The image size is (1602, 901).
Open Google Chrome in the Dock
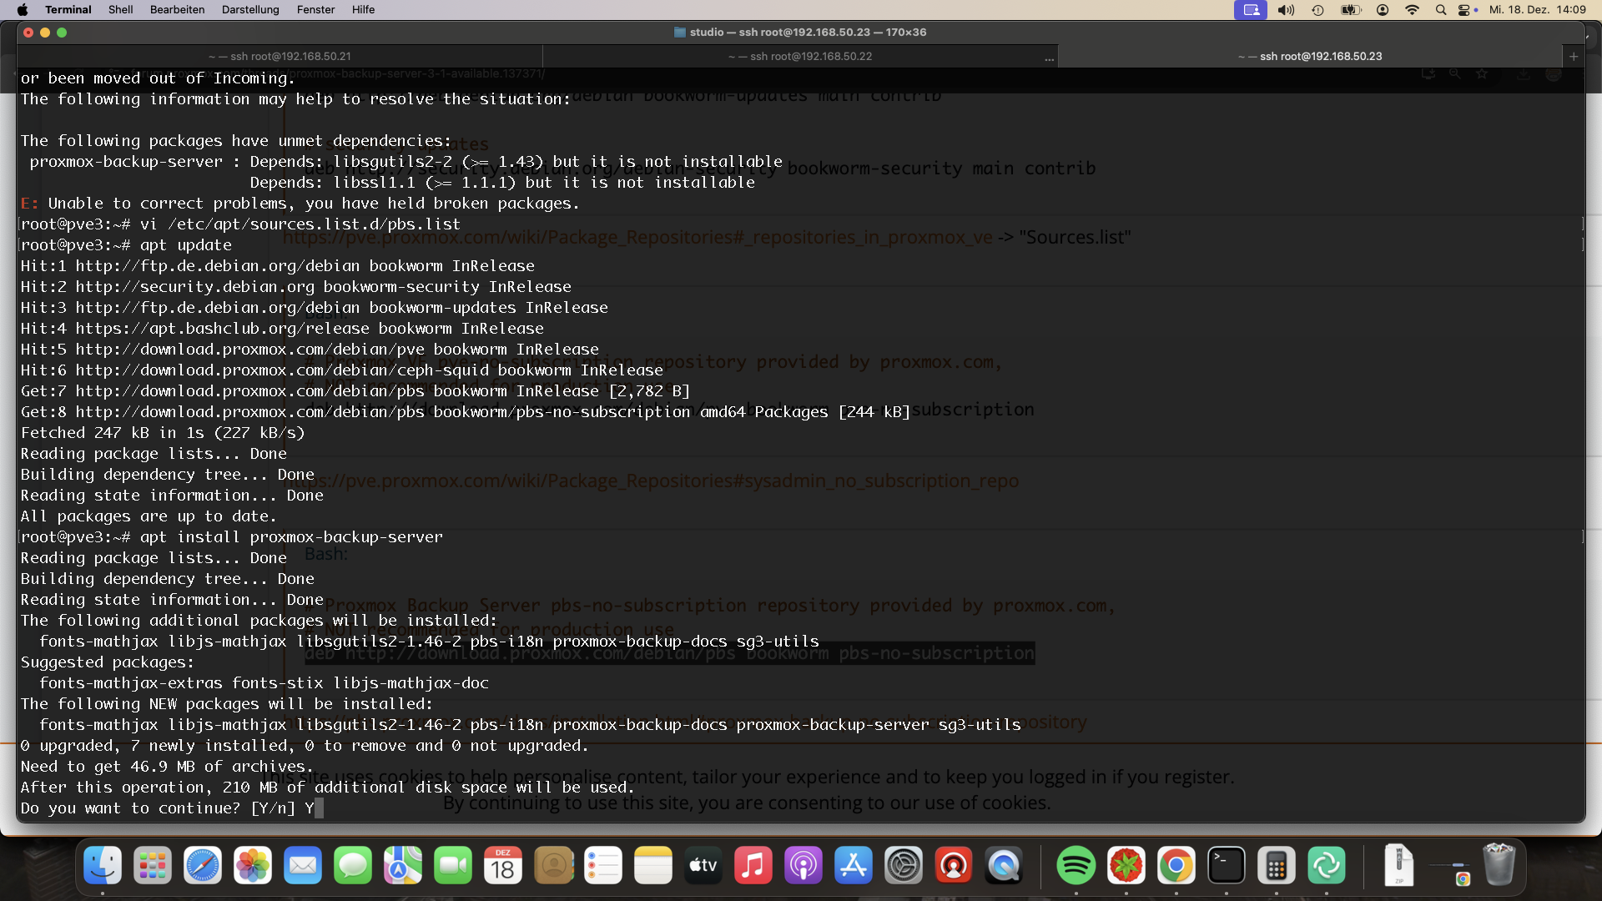[x=1176, y=865]
